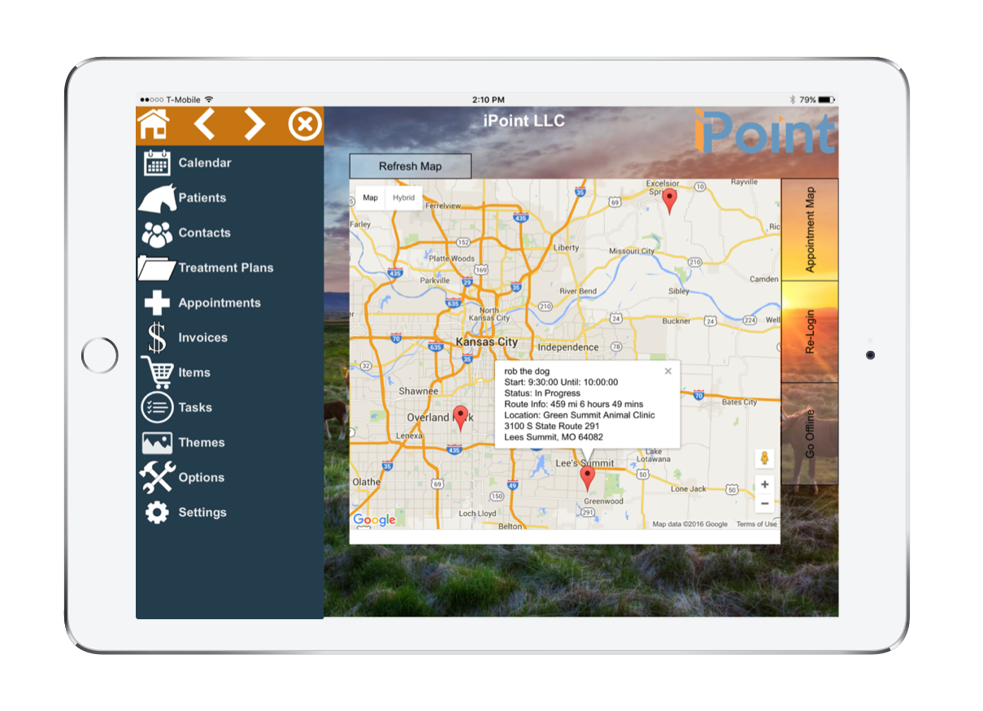Open the Appointments menu label
Viewport: 983px width, 711px height.
click(x=220, y=303)
